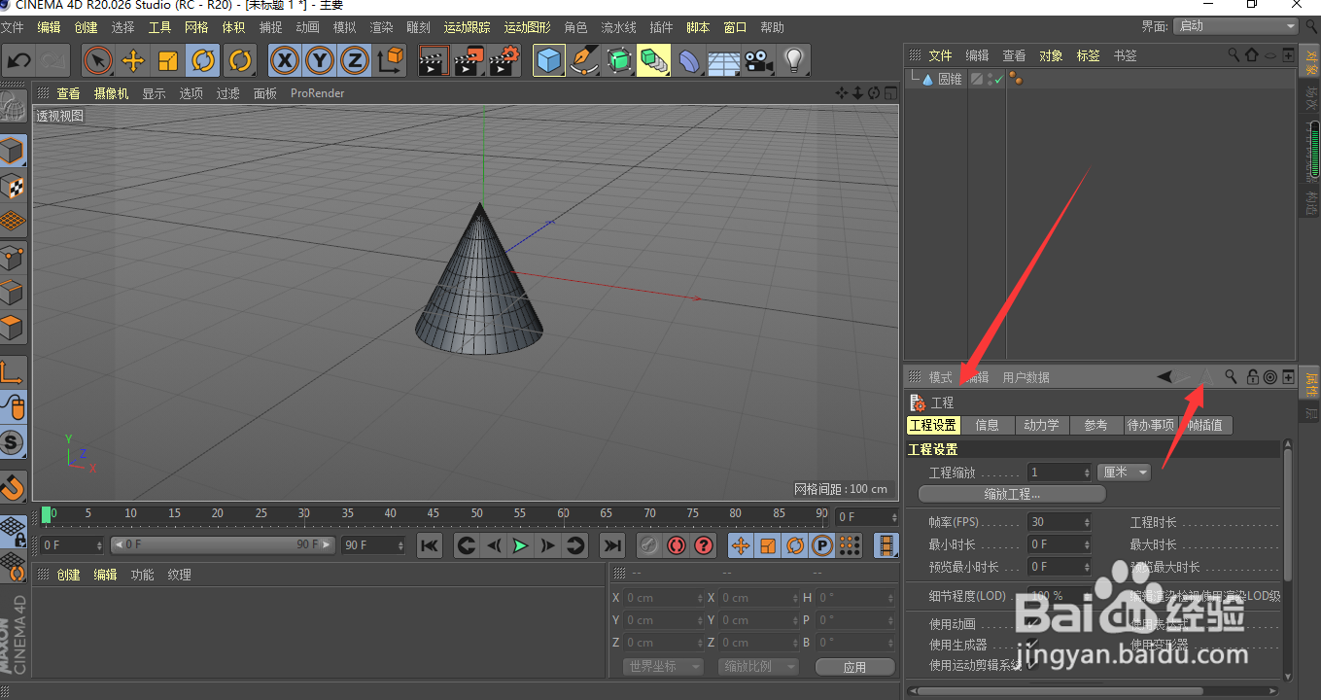Click the 应用 button
Screen dimensions: 1321x700
854,667
